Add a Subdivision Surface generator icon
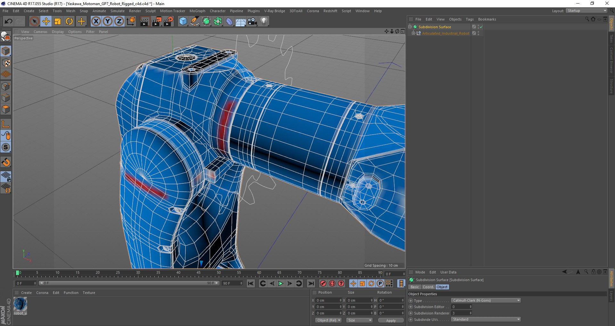Image resolution: width=615 pixels, height=326 pixels. (x=206, y=21)
